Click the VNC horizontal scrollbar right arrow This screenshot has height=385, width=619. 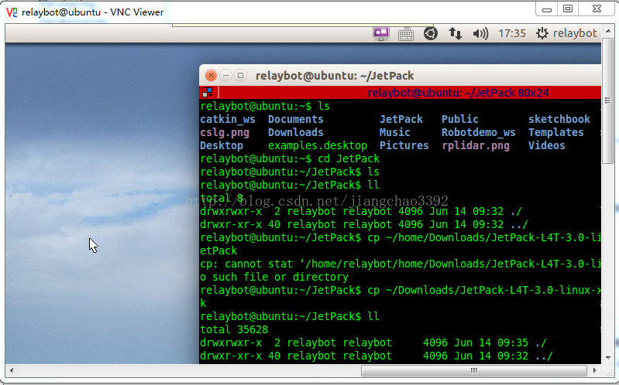(x=595, y=370)
